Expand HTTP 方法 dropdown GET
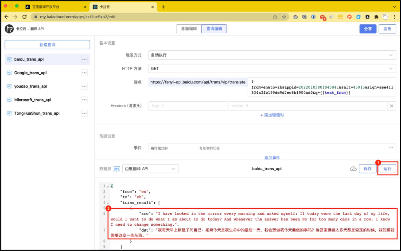Viewport: 401px width, 251px height. [272, 69]
